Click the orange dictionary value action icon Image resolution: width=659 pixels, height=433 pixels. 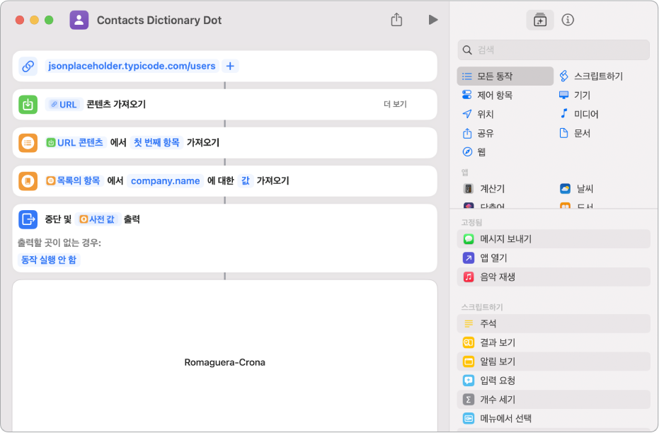pyautogui.click(x=28, y=181)
